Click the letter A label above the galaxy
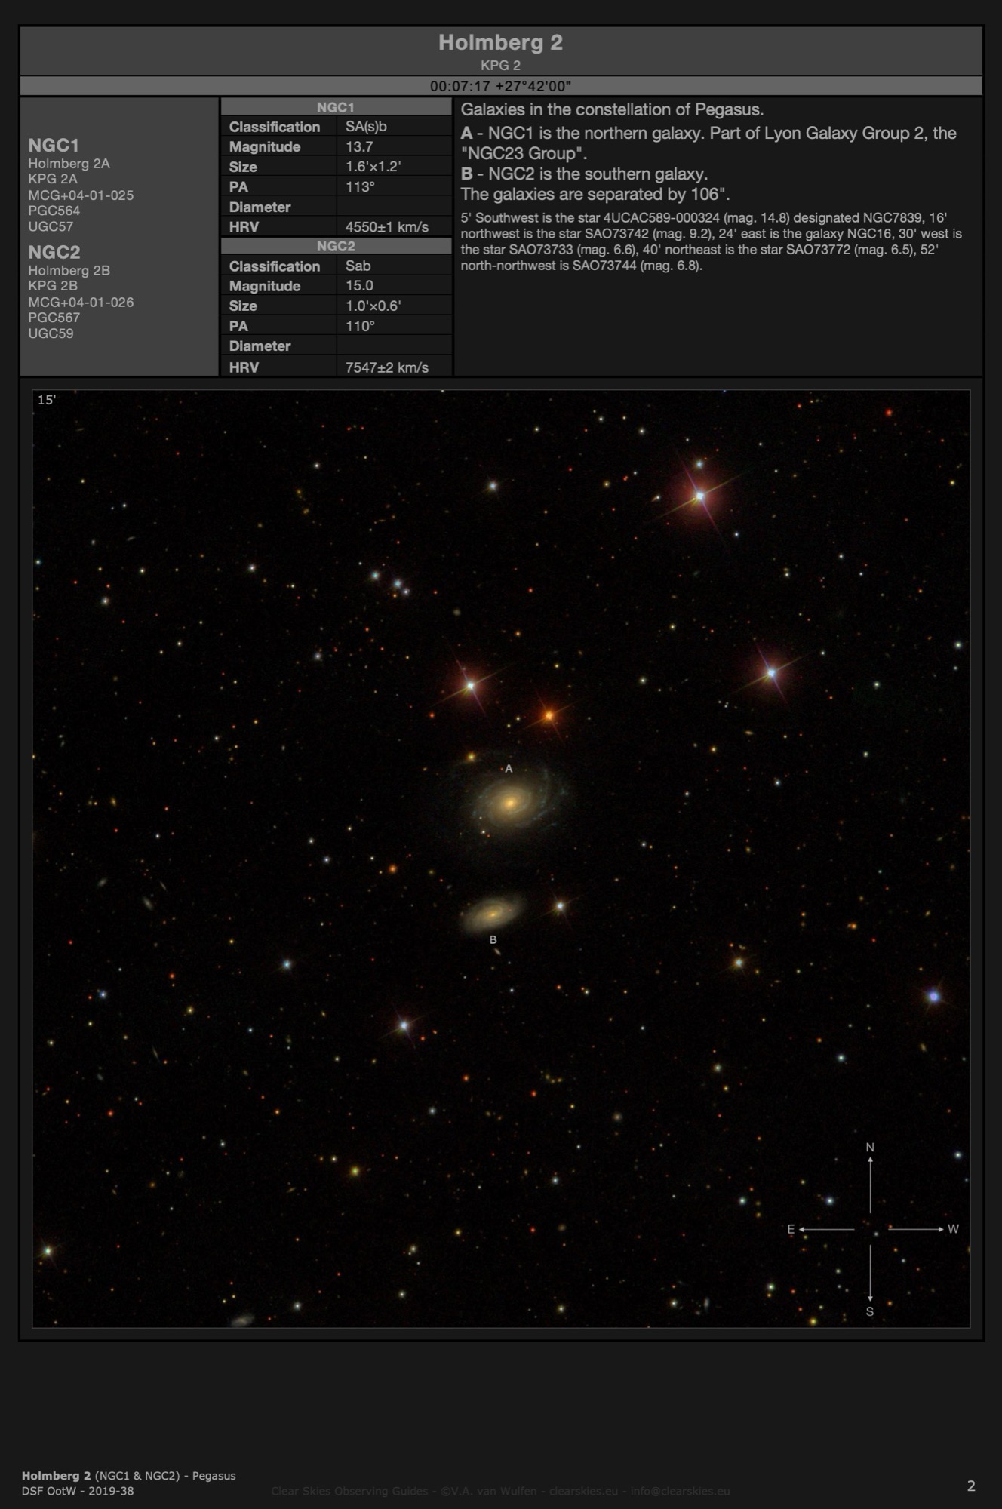Image resolution: width=1002 pixels, height=1509 pixels. (509, 769)
